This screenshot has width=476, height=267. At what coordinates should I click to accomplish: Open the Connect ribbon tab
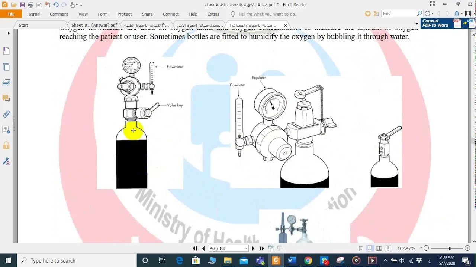click(171, 14)
